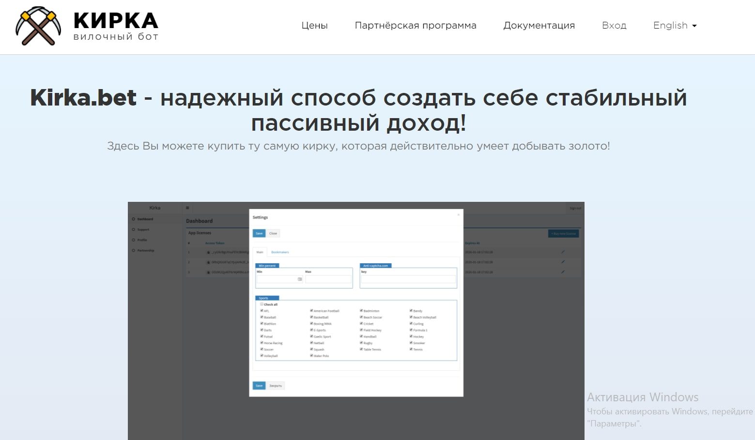Uncheck the Formula 1 checkbox

point(411,330)
